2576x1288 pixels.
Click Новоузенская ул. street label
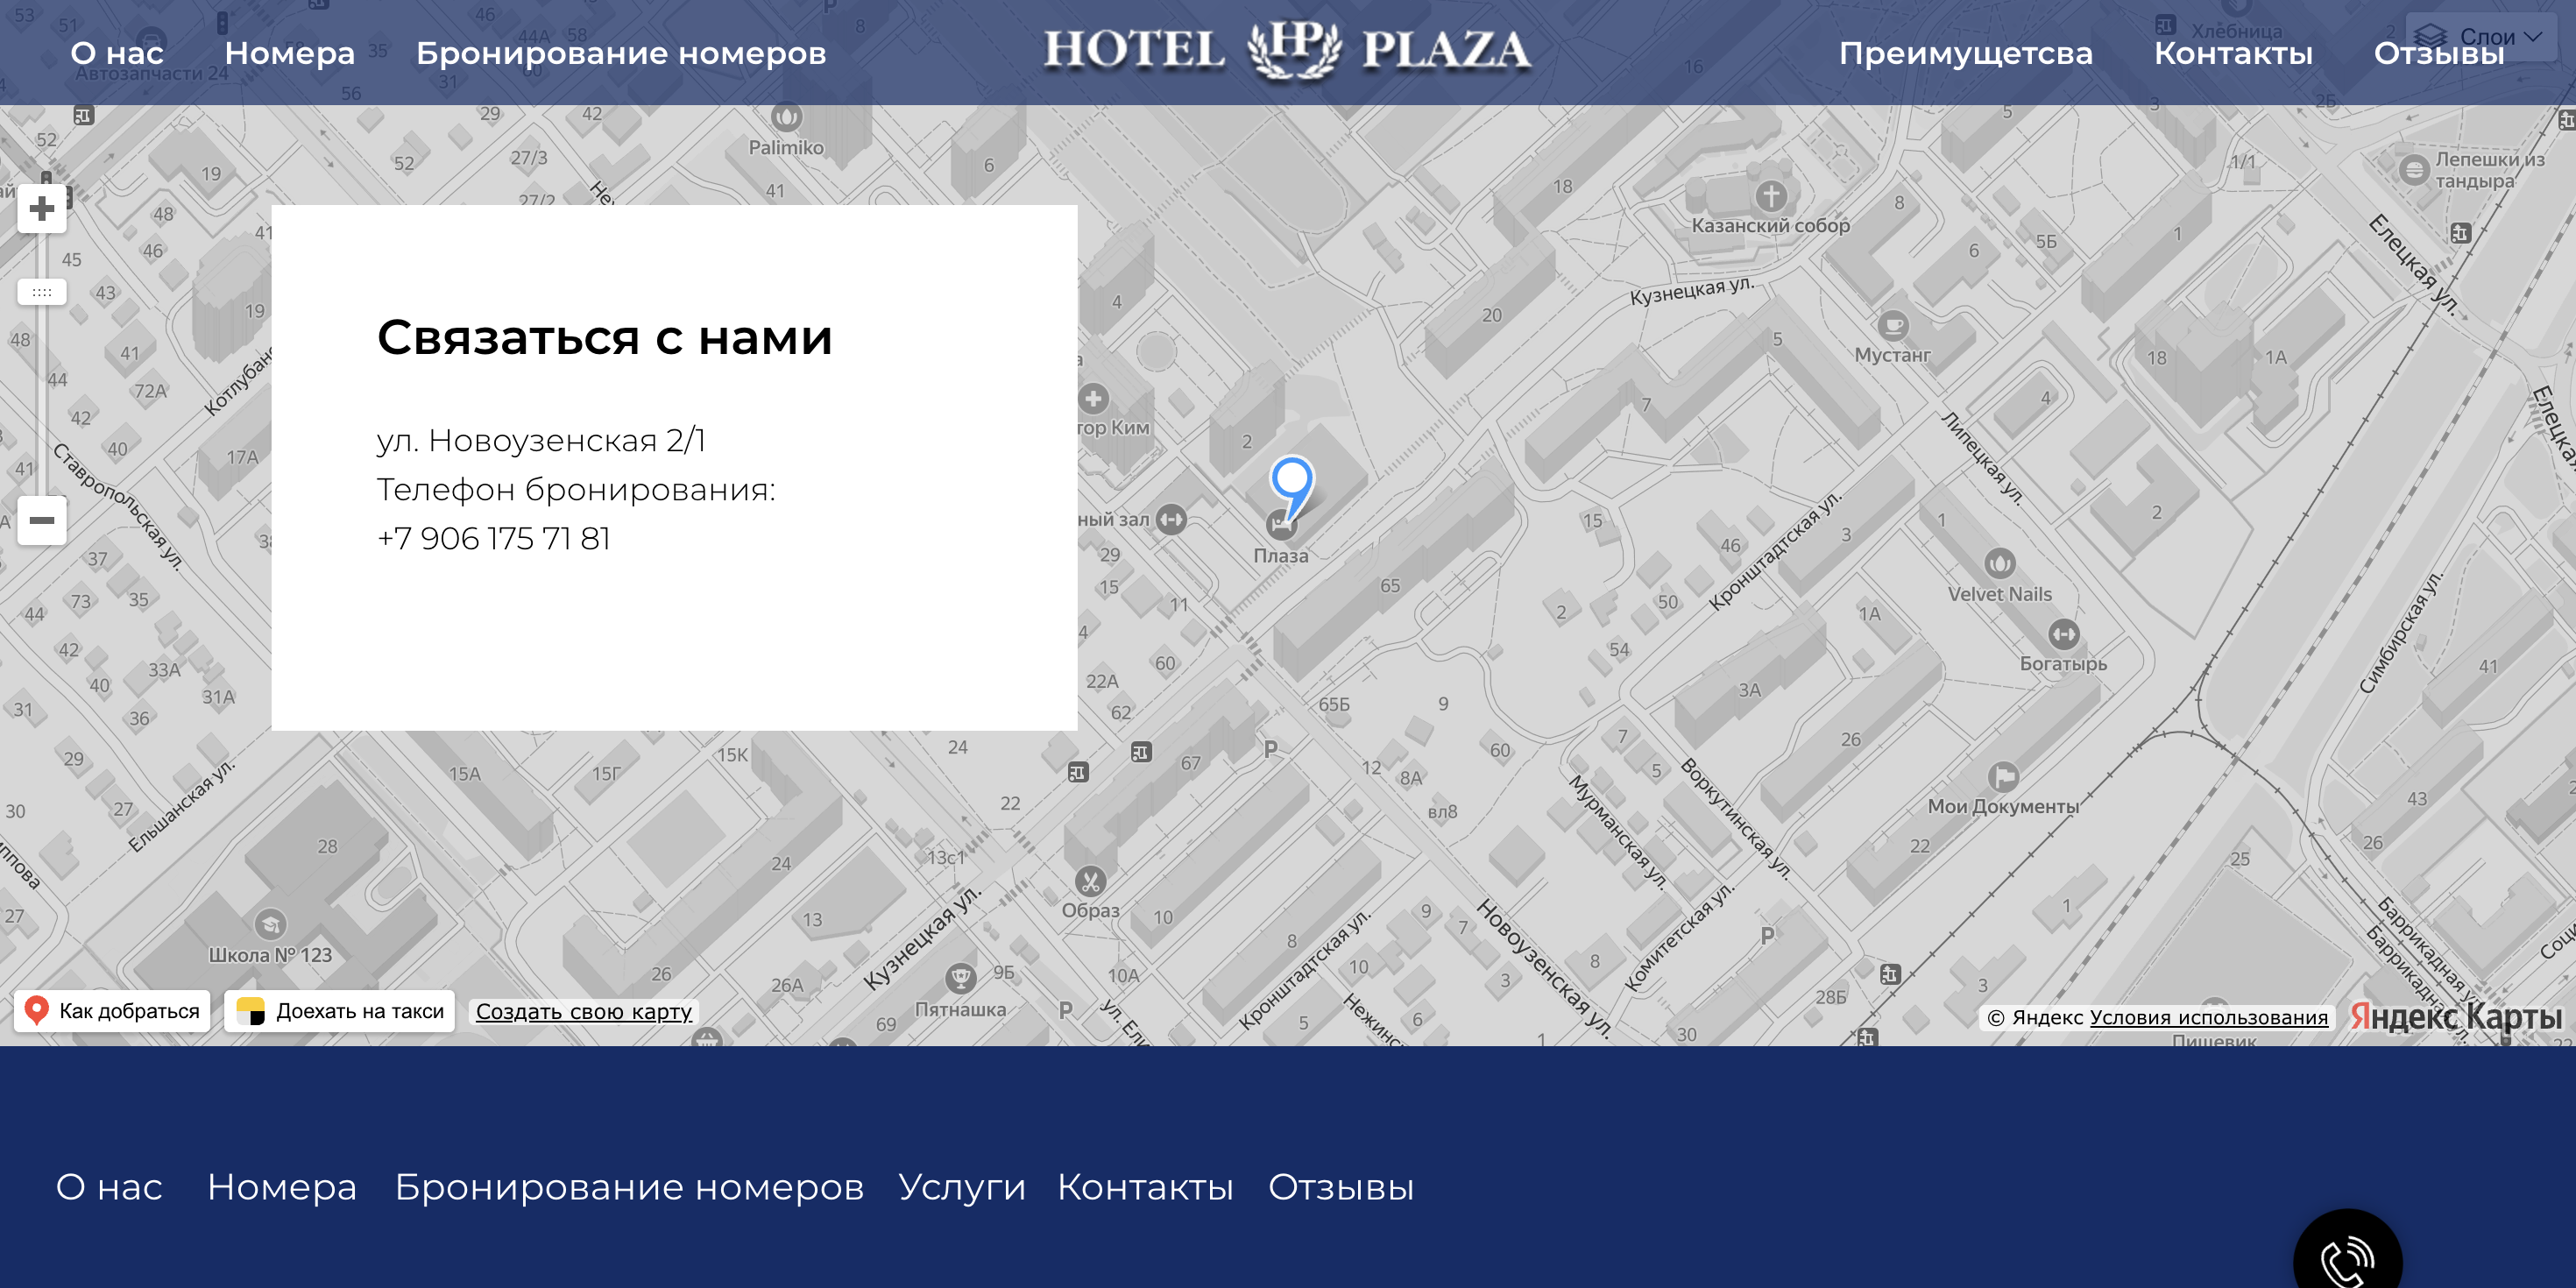tap(1544, 967)
